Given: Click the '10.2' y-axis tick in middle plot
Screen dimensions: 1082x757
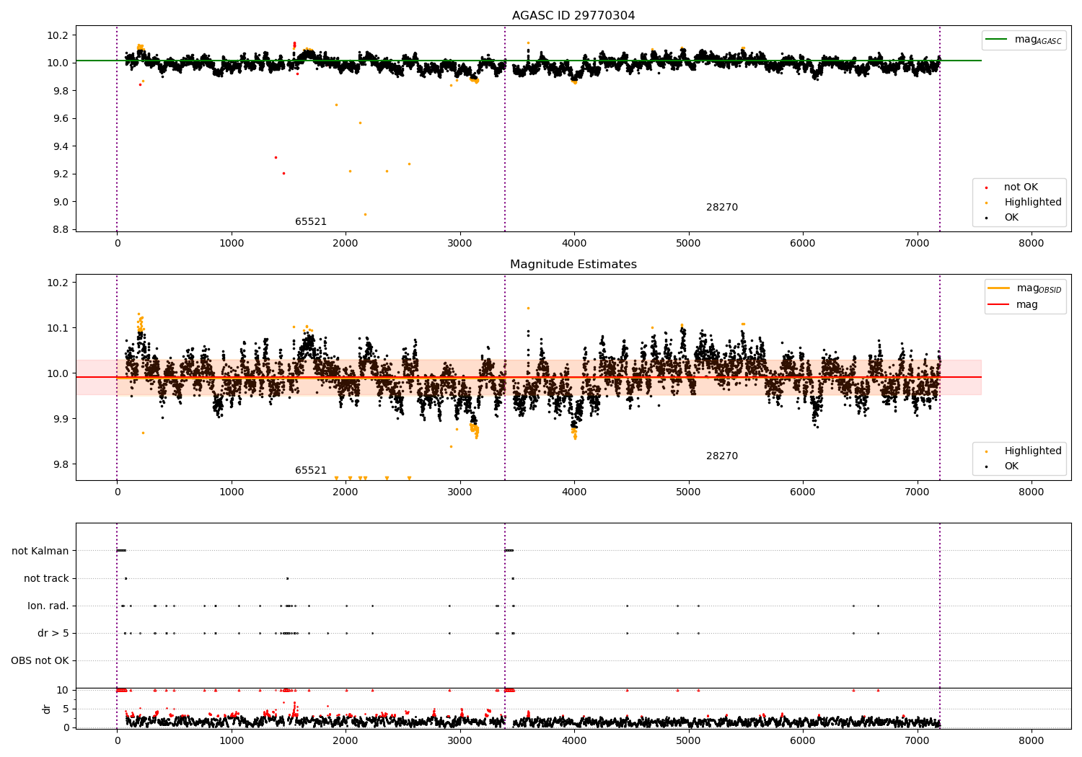Looking at the screenshot, I should [56, 283].
